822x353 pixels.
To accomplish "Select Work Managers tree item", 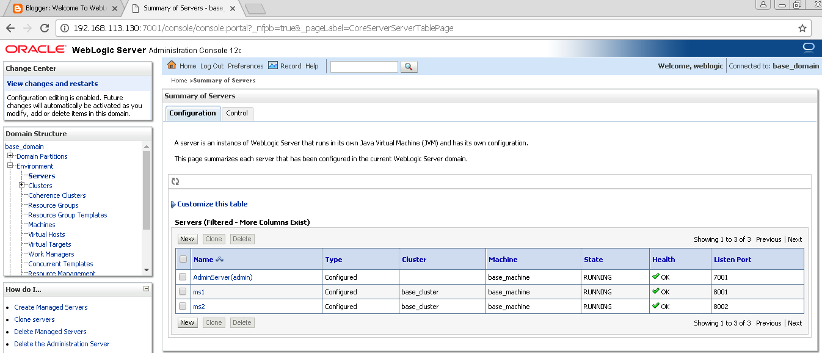I will tap(51, 254).
